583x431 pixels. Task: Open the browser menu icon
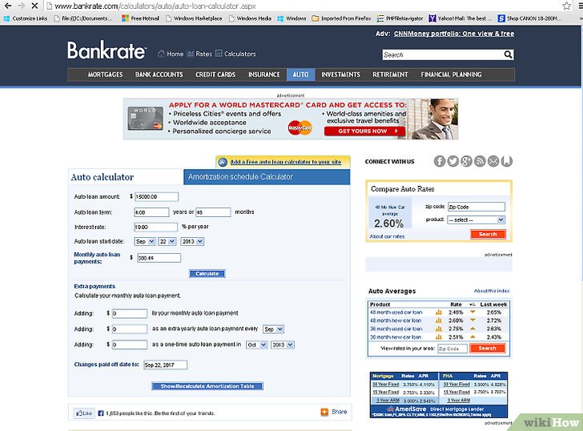click(580, 6)
